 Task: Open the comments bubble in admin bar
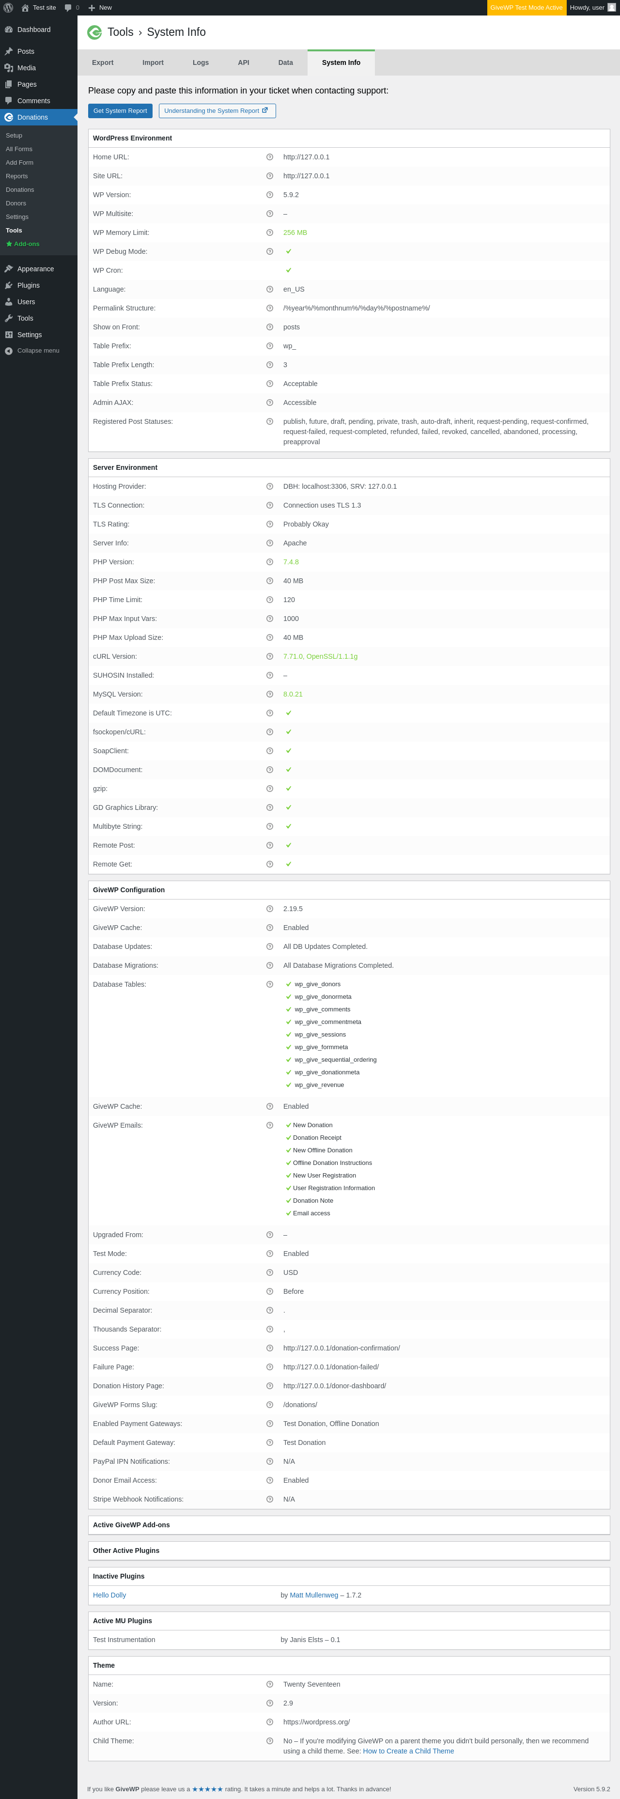coord(71,8)
